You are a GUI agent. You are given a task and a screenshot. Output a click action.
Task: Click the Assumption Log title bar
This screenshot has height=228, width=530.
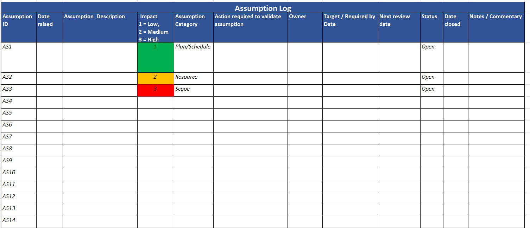tap(263, 8)
